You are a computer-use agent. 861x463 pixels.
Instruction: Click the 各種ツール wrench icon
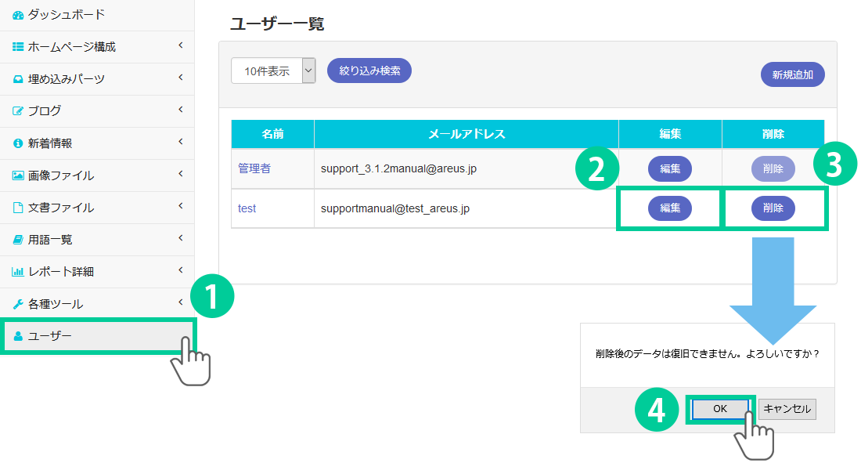(18, 304)
